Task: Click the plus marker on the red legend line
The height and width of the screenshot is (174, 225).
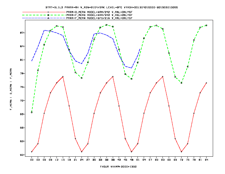Action: click(48, 12)
